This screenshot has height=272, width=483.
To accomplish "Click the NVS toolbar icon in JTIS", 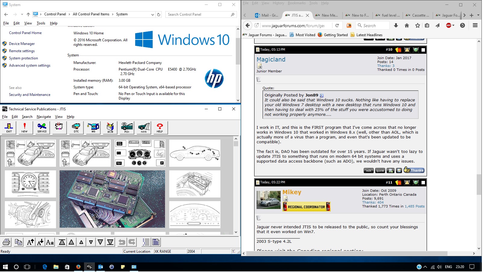I will (x=144, y=128).
